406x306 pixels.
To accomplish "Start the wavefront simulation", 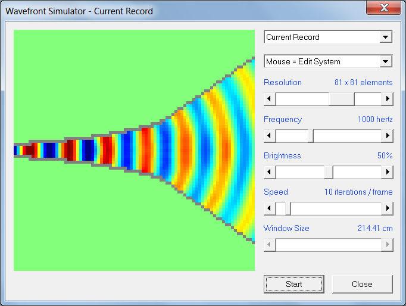I will click(x=294, y=284).
